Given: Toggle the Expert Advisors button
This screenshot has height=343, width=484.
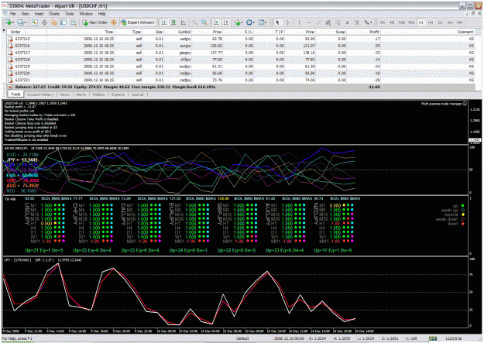Looking at the screenshot, I should point(138,22).
